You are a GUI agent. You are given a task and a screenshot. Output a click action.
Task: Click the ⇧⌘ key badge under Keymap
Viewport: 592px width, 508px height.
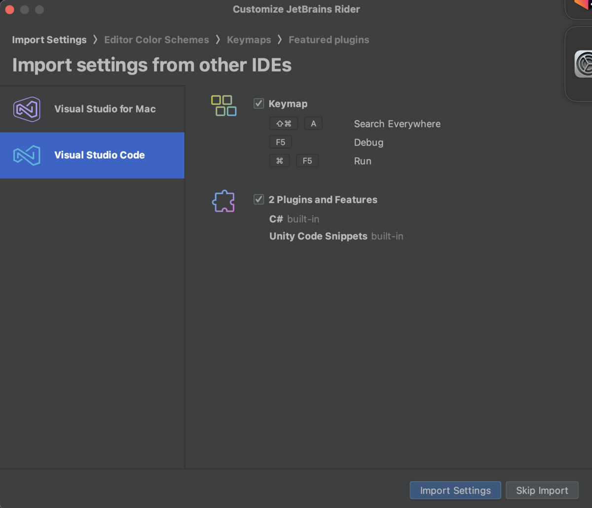[x=284, y=123]
